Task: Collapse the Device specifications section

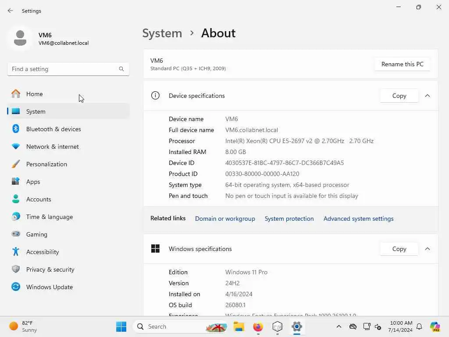Action: pyautogui.click(x=427, y=95)
